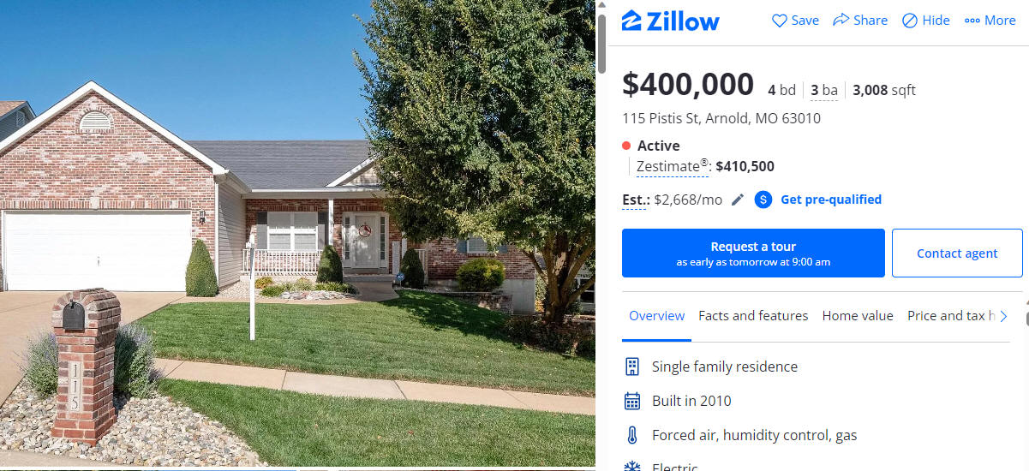Edit the estimated payment with pencil icon
This screenshot has width=1029, height=471.
click(x=738, y=200)
